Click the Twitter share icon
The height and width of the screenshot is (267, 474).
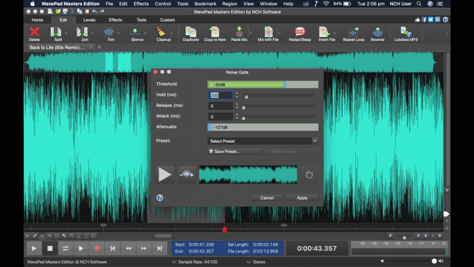(431, 20)
